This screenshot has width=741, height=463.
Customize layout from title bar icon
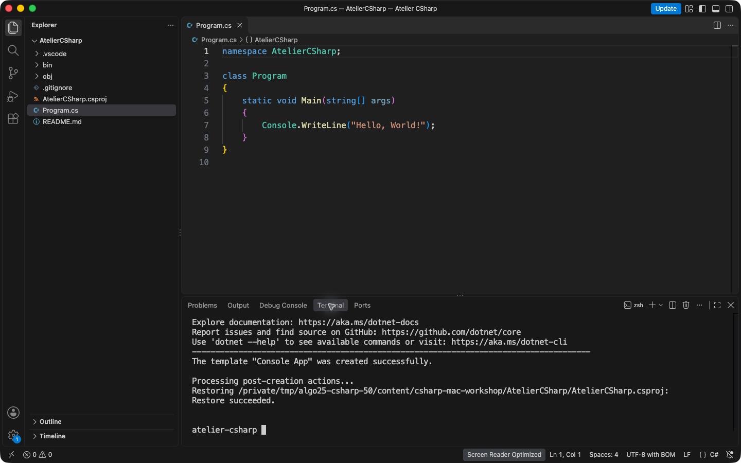(689, 9)
